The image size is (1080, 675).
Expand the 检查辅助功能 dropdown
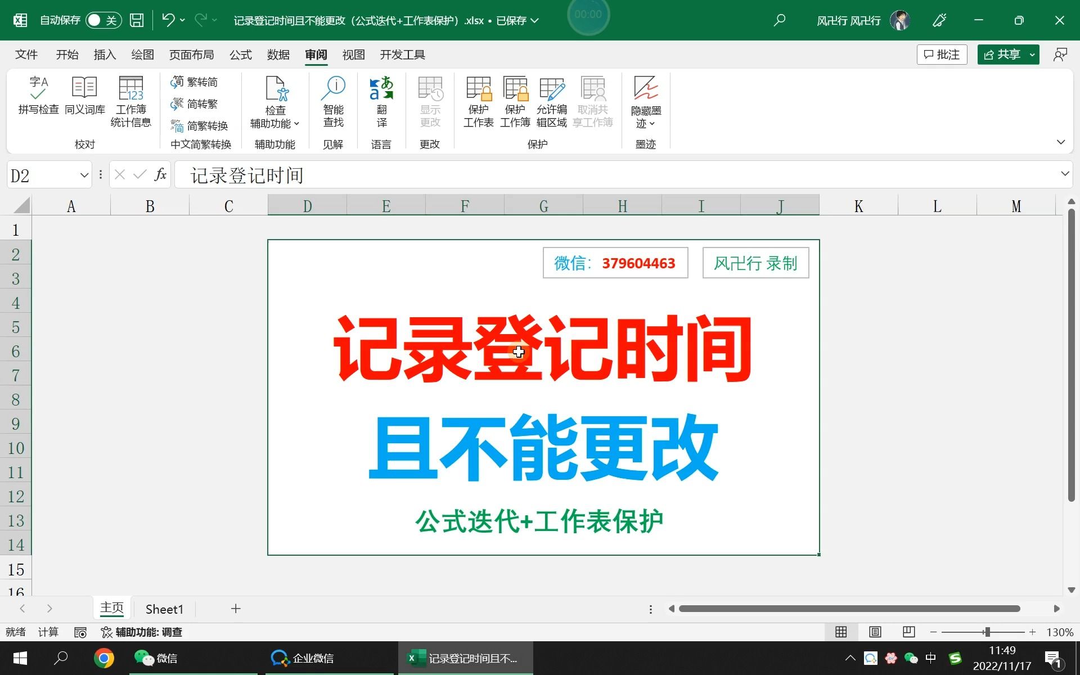(x=297, y=124)
